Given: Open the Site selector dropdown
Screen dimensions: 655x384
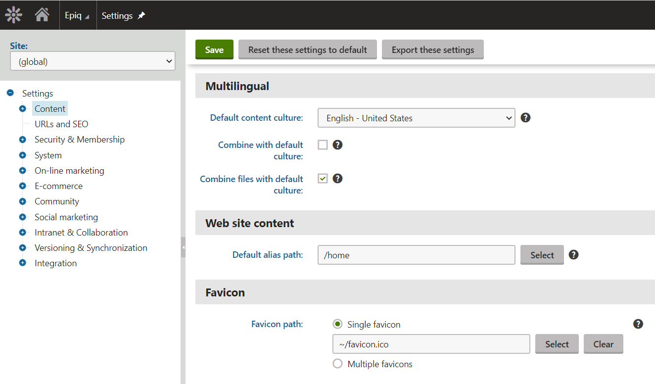Looking at the screenshot, I should (x=93, y=62).
